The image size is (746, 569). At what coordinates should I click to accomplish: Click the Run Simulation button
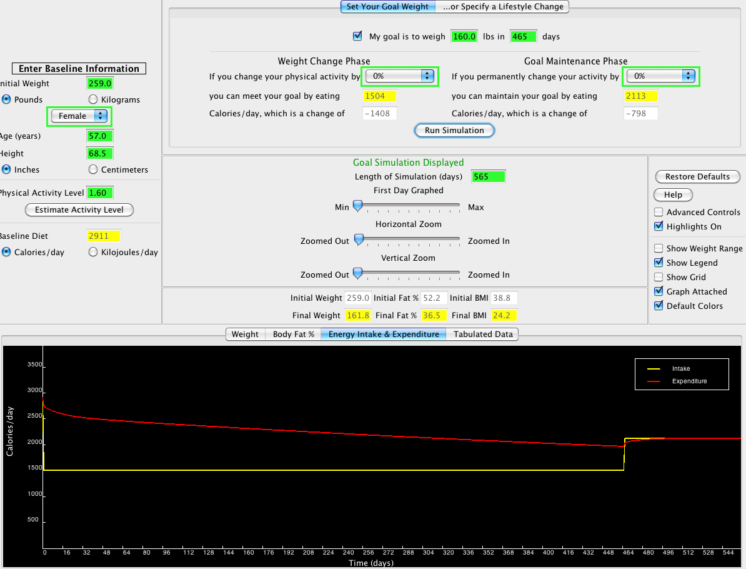(x=454, y=131)
